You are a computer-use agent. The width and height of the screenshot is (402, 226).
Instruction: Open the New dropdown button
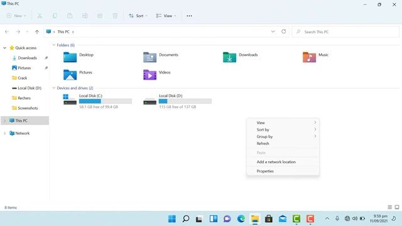pos(16,16)
